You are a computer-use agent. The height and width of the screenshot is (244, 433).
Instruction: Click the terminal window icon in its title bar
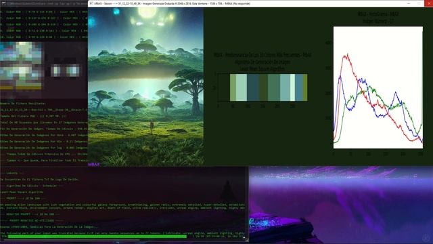click(3, 4)
